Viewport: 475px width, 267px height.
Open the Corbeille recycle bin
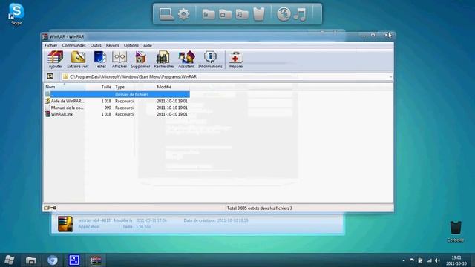[x=455, y=231]
